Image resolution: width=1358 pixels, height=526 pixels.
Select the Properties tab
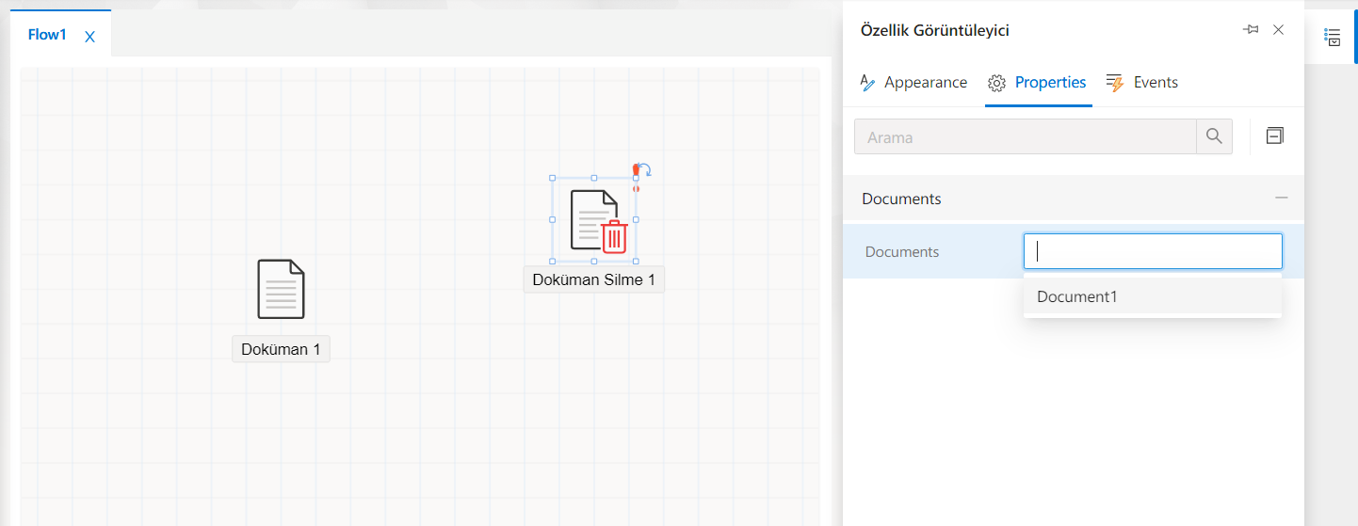pos(1038,83)
